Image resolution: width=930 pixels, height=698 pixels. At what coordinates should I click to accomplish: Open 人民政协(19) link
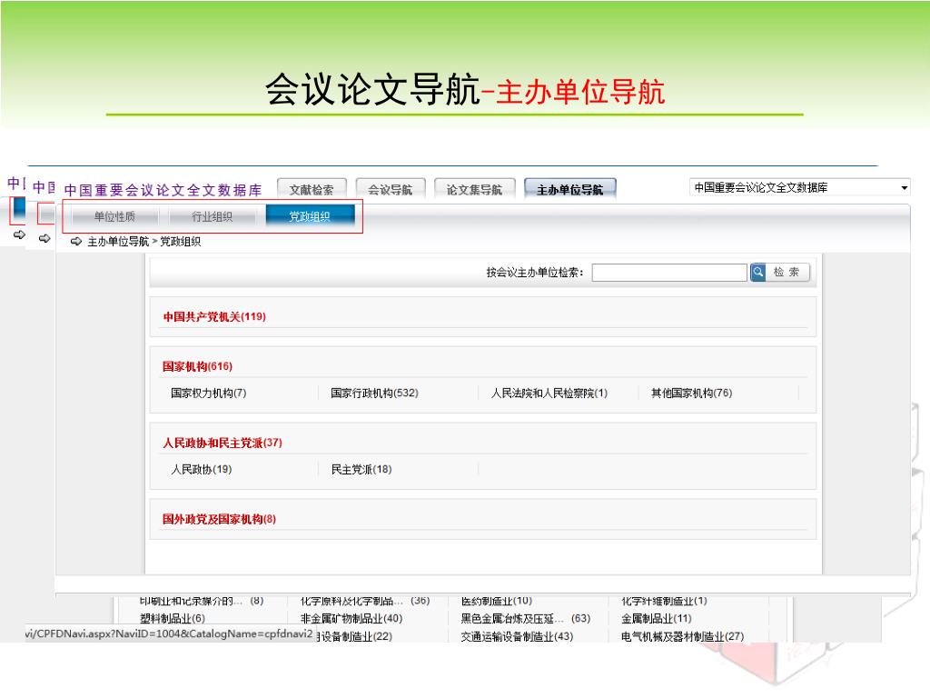pyautogui.click(x=202, y=470)
